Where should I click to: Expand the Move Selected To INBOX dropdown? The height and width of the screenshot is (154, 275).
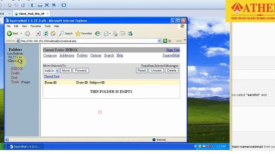click(52, 71)
